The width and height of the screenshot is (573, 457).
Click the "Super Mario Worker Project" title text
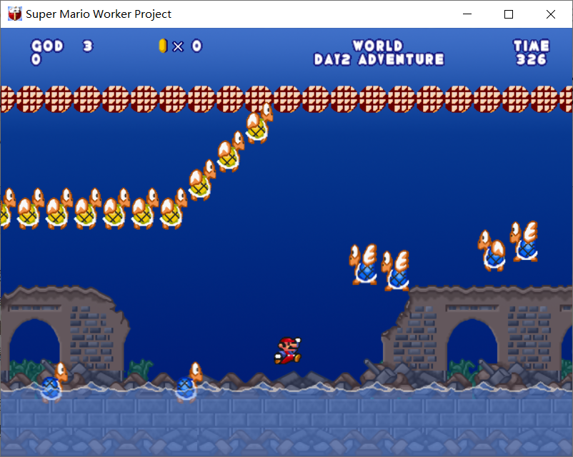99,14
